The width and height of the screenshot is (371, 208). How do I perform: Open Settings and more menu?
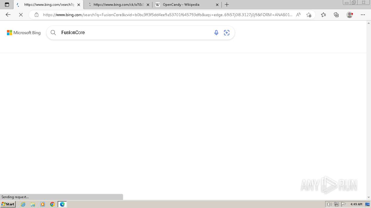click(363, 15)
